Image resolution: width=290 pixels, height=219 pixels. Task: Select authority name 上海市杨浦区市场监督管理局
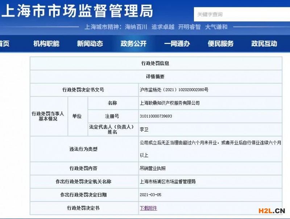pos(167,182)
